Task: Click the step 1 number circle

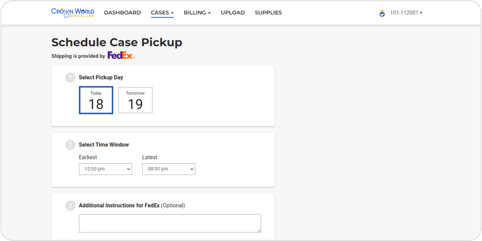Action: coord(71,78)
